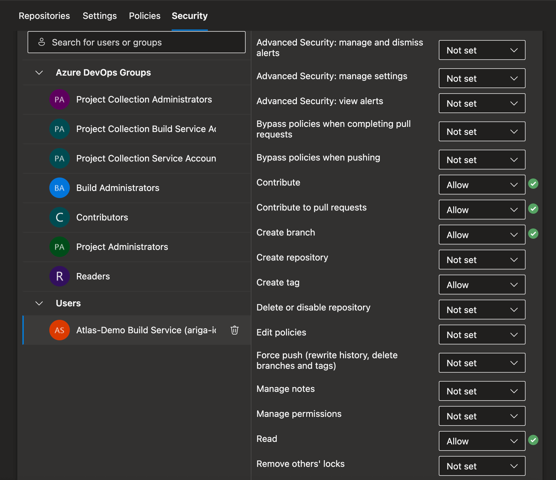The image size is (556, 480).
Task: Click the Project Collection Administrators avatar icon
Action: tap(59, 99)
